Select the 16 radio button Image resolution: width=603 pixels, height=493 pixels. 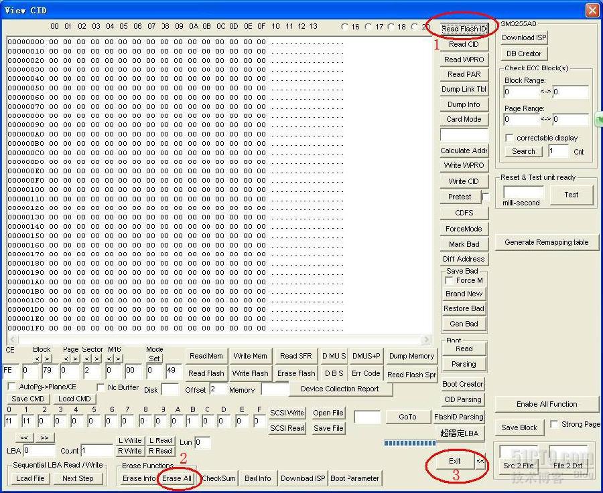tap(345, 27)
